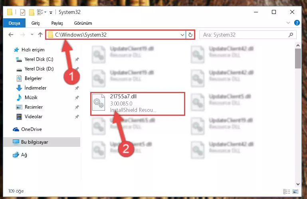Open the Görünüm ribbon tab
This screenshot has width=307, height=199.
83,23
